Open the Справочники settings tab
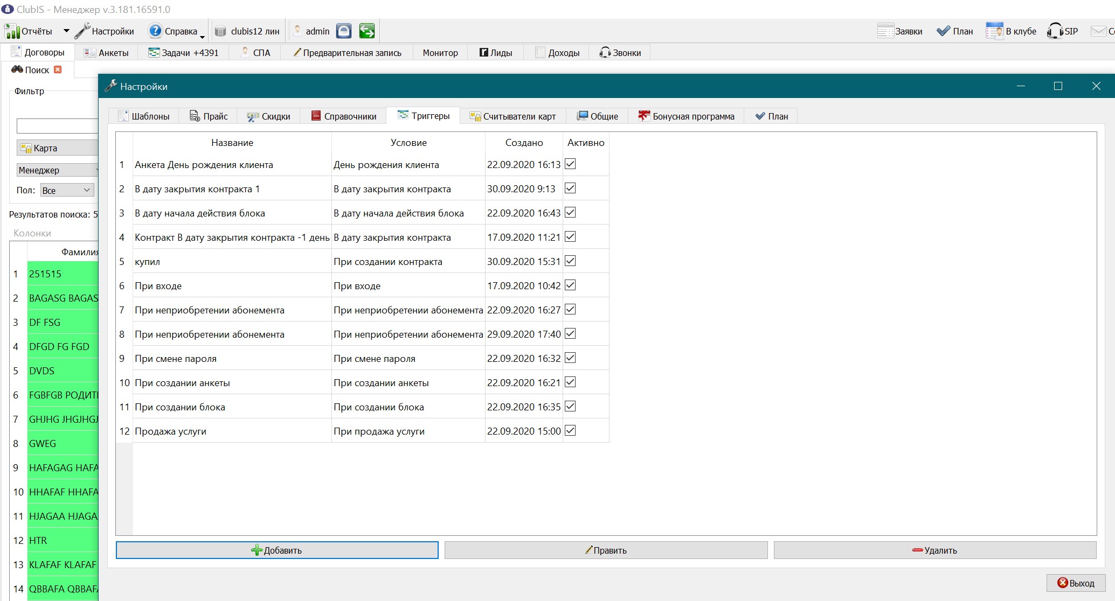Viewport: 1115px width, 601px height. [x=344, y=116]
